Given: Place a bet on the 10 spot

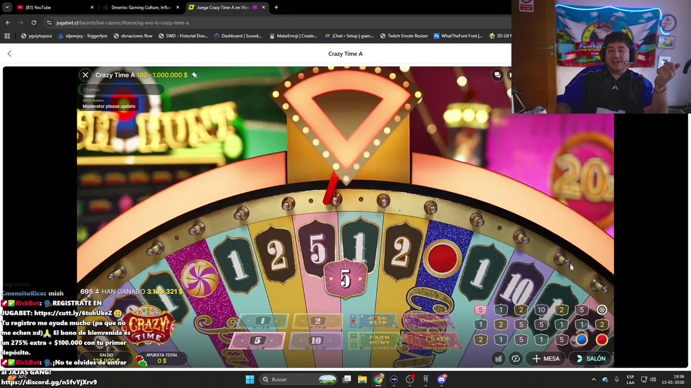Looking at the screenshot, I should coord(316,341).
